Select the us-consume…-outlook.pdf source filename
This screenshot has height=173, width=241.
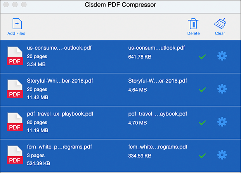(59, 48)
